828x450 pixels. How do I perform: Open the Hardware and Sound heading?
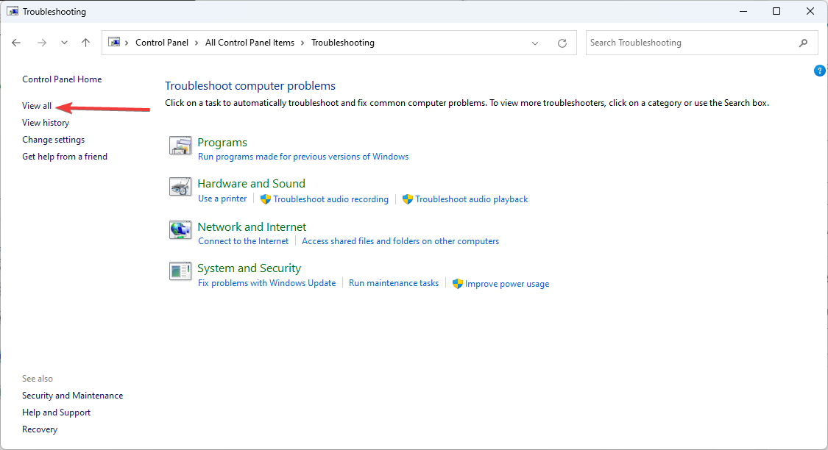252,184
